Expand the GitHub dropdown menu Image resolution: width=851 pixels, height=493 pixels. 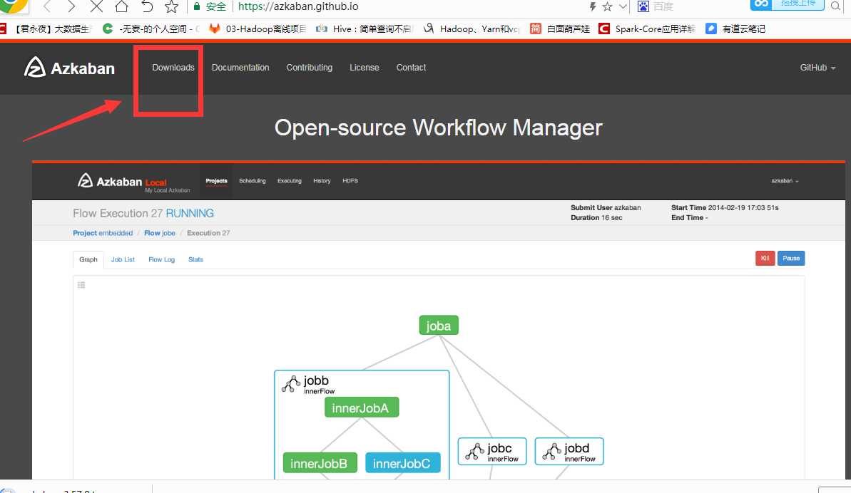coord(817,68)
